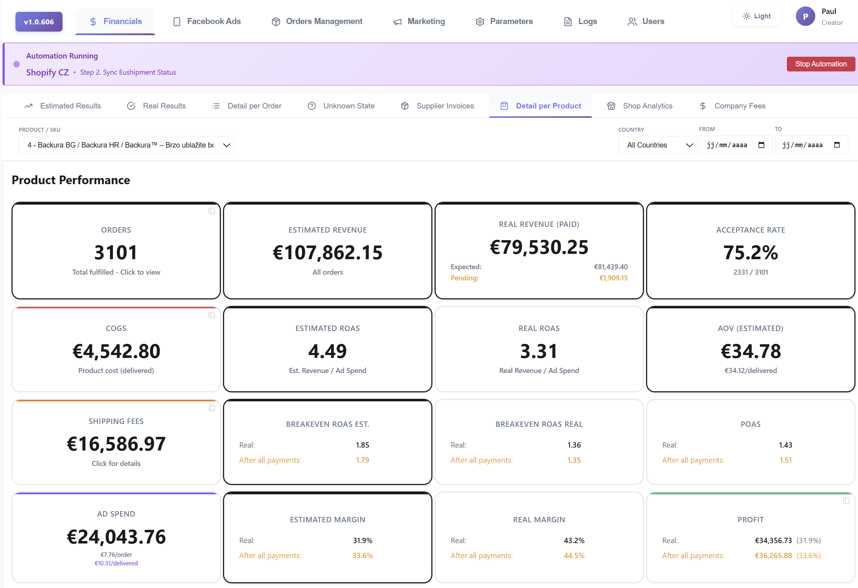Switch to the Supplier Invoices tab

(445, 106)
